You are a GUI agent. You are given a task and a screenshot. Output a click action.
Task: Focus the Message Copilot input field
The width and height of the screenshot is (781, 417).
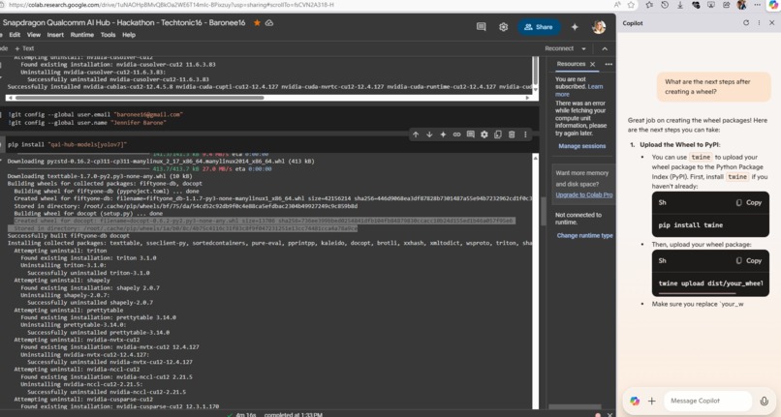pos(707,402)
